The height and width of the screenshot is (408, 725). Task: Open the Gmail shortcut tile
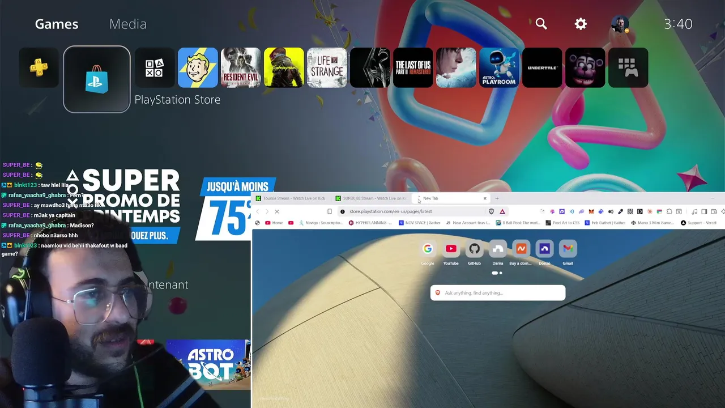[x=568, y=252]
